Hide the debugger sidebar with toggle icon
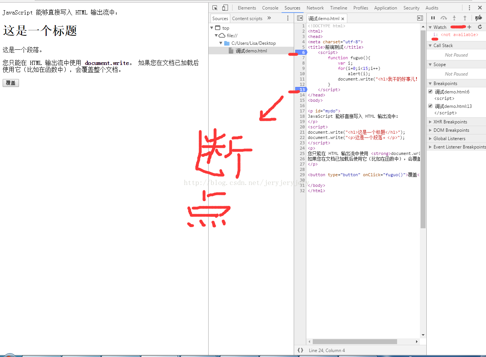Image resolution: width=486 pixels, height=357 pixels. tap(420, 18)
